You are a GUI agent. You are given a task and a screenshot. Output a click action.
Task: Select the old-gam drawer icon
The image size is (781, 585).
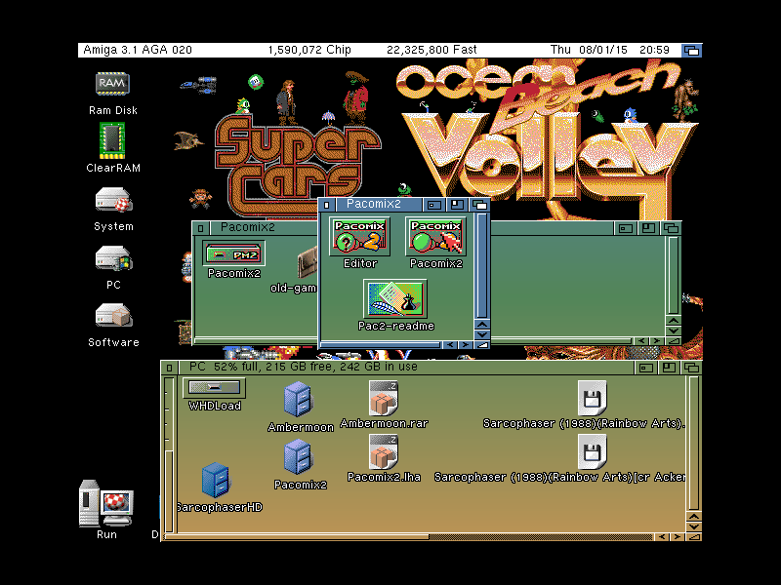pyautogui.click(x=306, y=263)
